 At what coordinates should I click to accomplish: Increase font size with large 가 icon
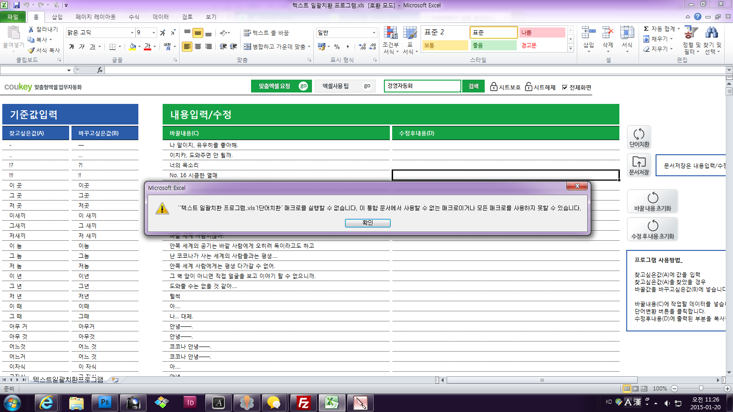tap(162, 33)
